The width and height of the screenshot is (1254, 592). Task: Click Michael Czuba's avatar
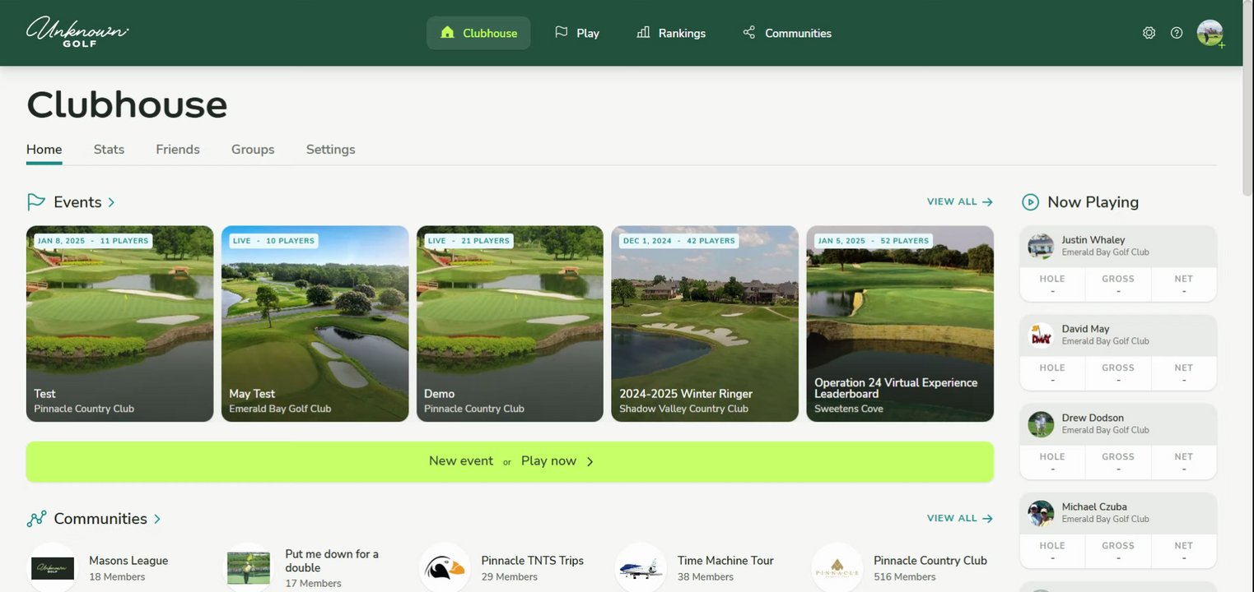click(x=1041, y=513)
